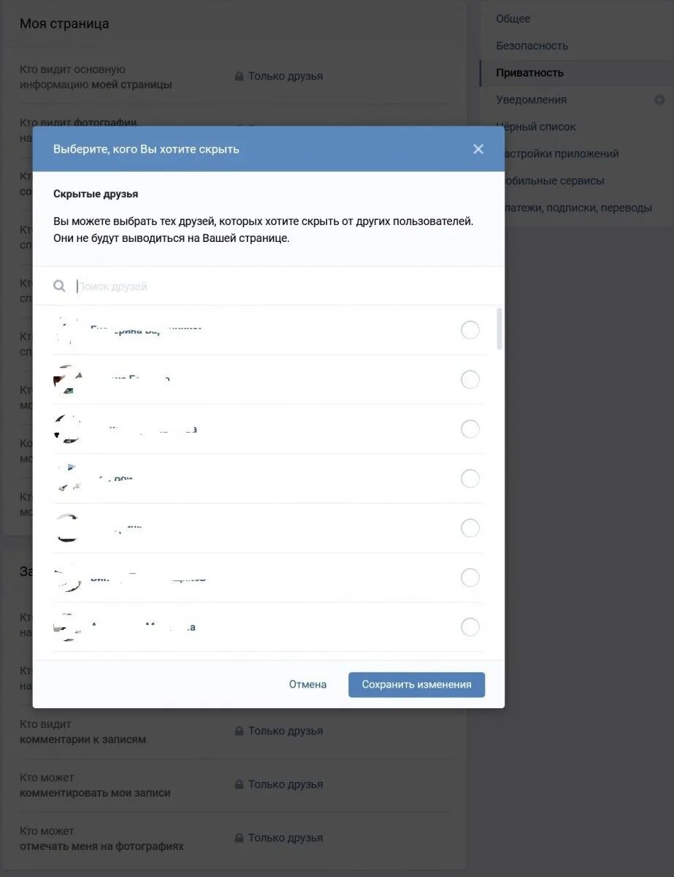Click the fourth friend's avatar in the list
The image size is (674, 877).
click(x=68, y=479)
